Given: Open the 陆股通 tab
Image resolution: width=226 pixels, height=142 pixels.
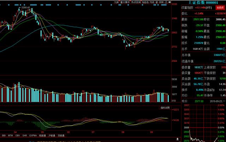Looking at the screenshot, I should click(x=42, y=135).
